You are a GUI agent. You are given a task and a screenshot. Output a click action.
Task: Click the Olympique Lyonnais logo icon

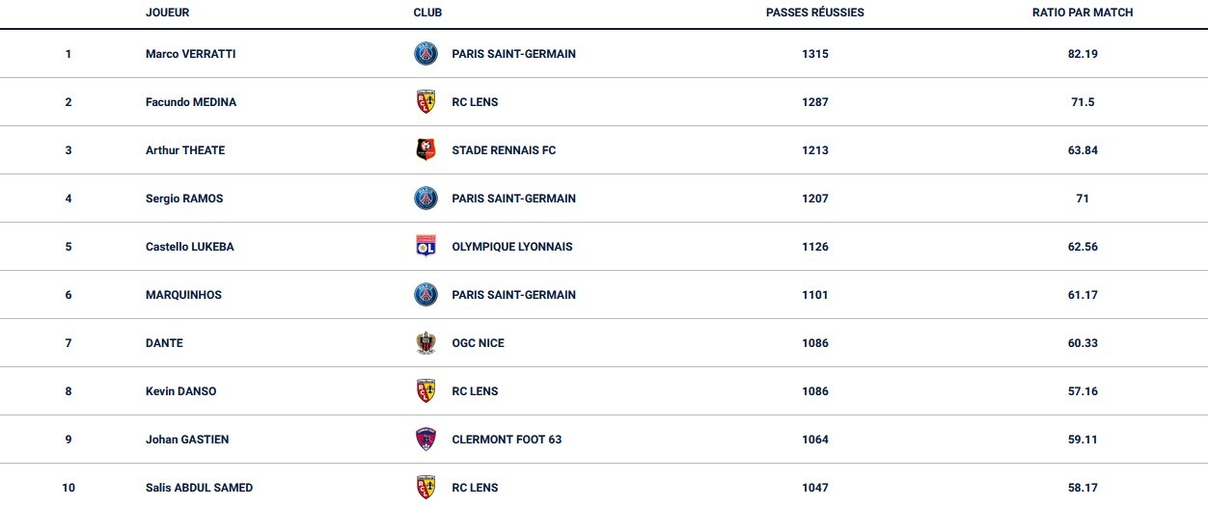tap(426, 247)
